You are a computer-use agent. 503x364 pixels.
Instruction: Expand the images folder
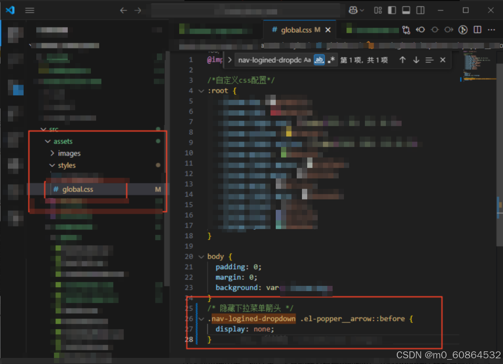(x=52, y=154)
